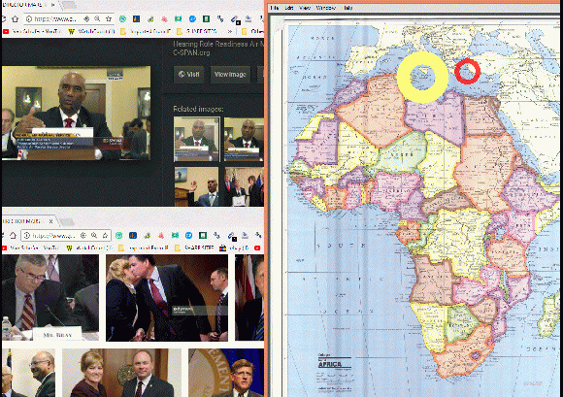
Task: Click the dark green square extension icon in the upper browser
Action: [x=206, y=18]
